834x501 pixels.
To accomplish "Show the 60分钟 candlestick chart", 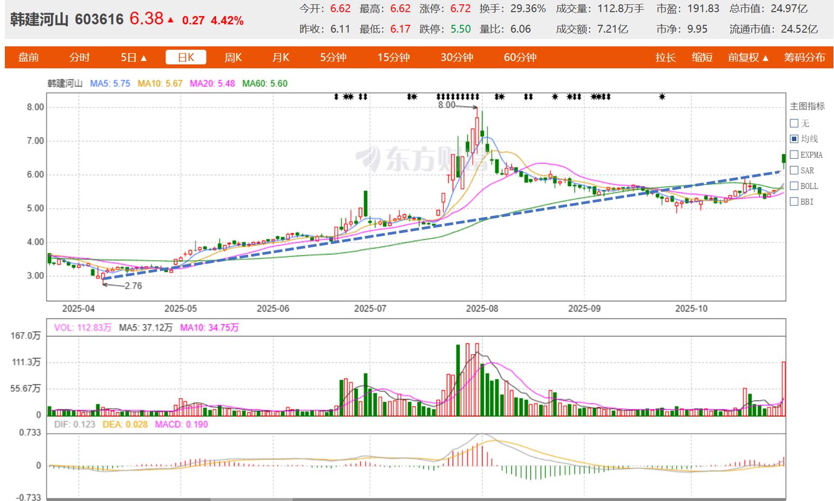I will coord(520,57).
